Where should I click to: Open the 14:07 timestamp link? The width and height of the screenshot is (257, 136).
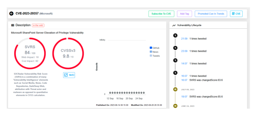[184, 64]
